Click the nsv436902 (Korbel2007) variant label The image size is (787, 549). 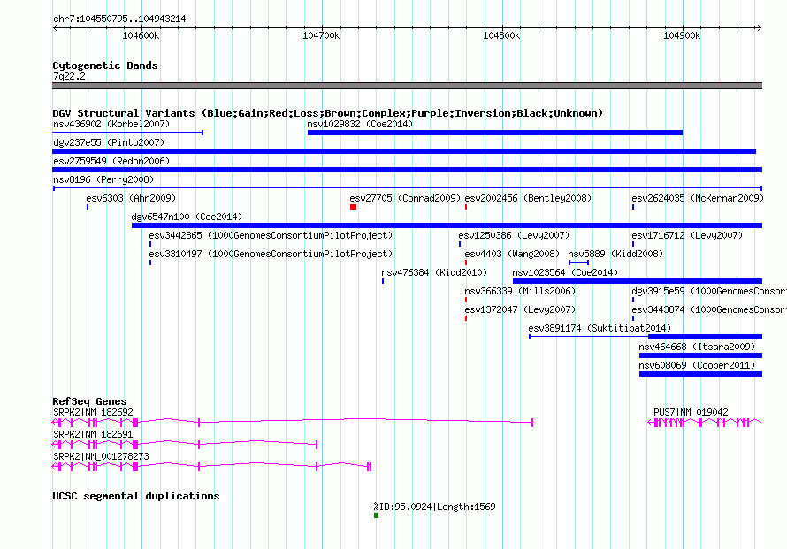(111, 124)
